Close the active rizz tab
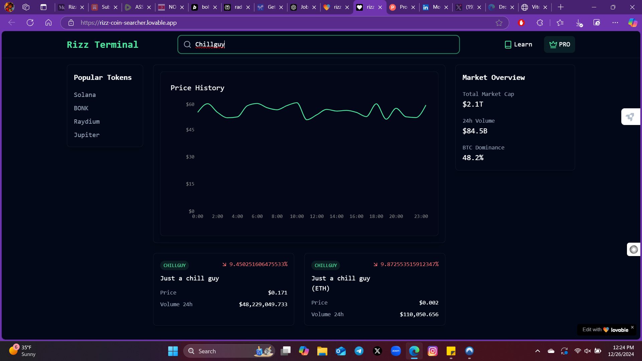The image size is (642, 361). pos(380,7)
